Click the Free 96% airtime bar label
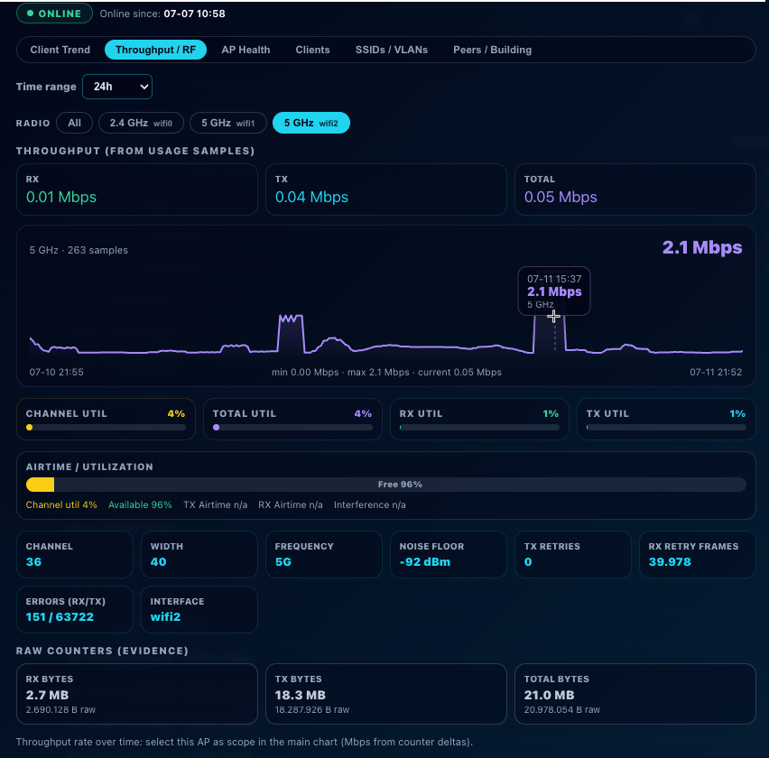The width and height of the screenshot is (769, 758). tap(400, 485)
